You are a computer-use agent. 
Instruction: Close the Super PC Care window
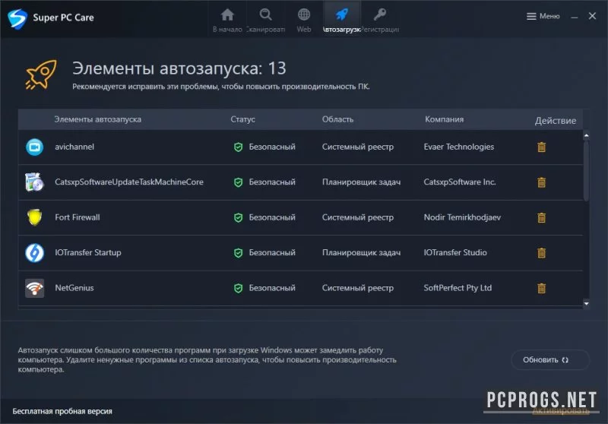(x=592, y=16)
